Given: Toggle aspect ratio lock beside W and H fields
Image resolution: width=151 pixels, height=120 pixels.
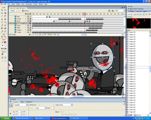Looking at the screenshot, I should coord(10,113).
